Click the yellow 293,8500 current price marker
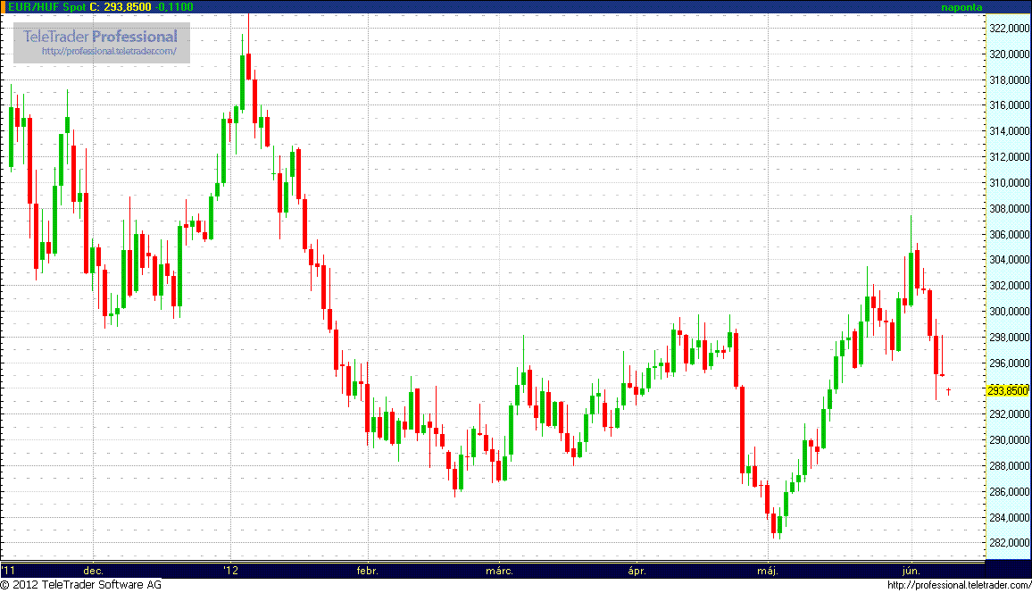The width and height of the screenshot is (1032, 593). [x=1008, y=390]
